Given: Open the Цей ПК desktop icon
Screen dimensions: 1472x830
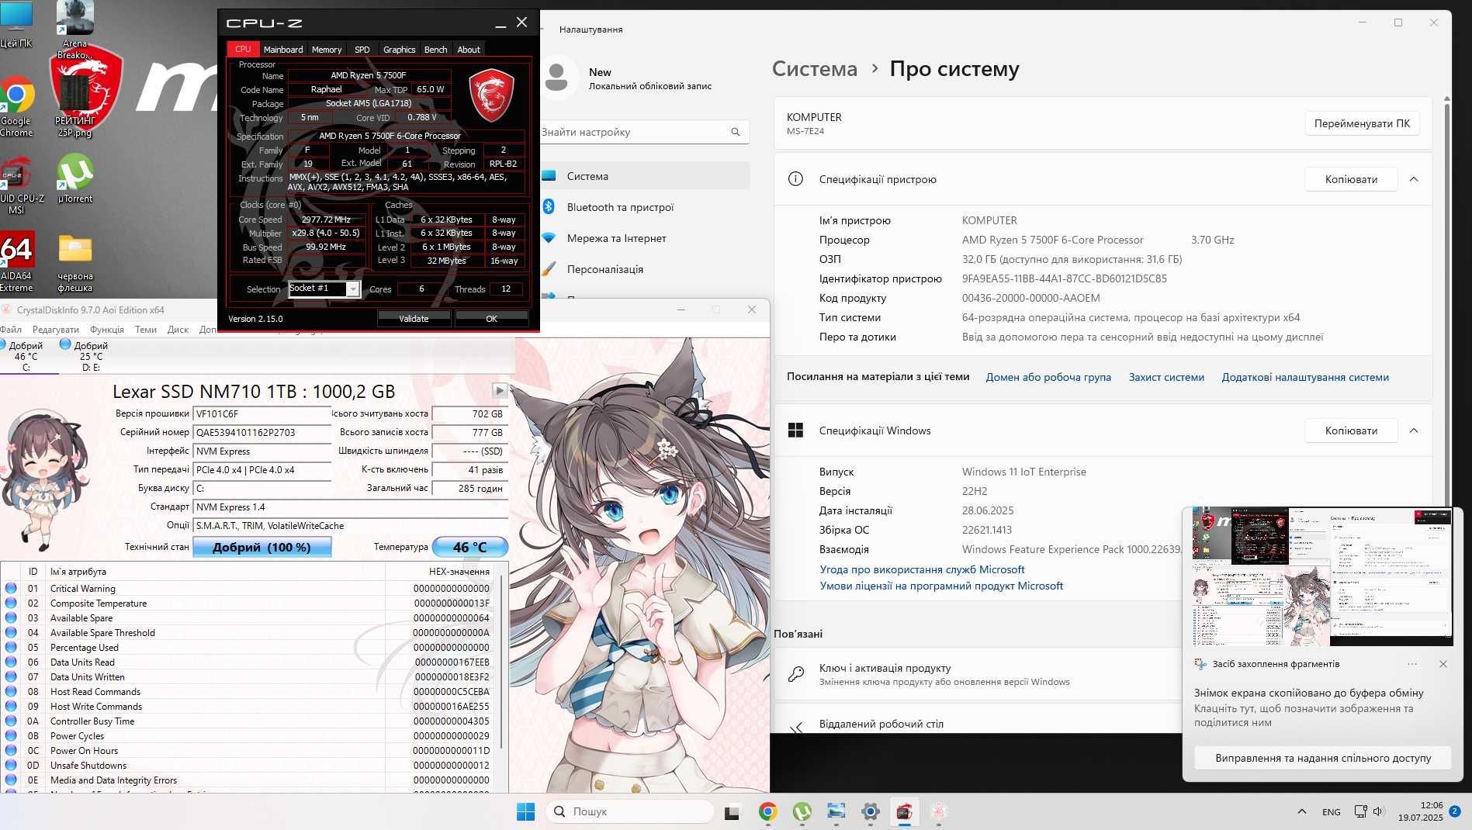Looking at the screenshot, I should tap(16, 25).
